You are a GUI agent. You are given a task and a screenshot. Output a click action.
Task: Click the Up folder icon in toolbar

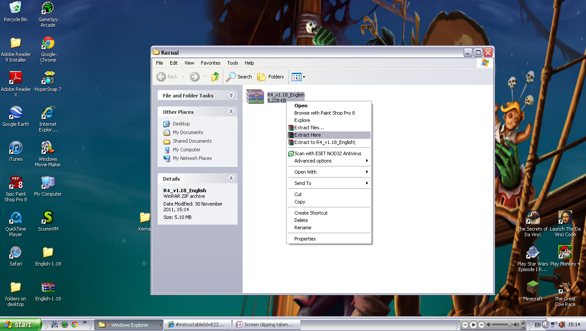pyautogui.click(x=215, y=77)
